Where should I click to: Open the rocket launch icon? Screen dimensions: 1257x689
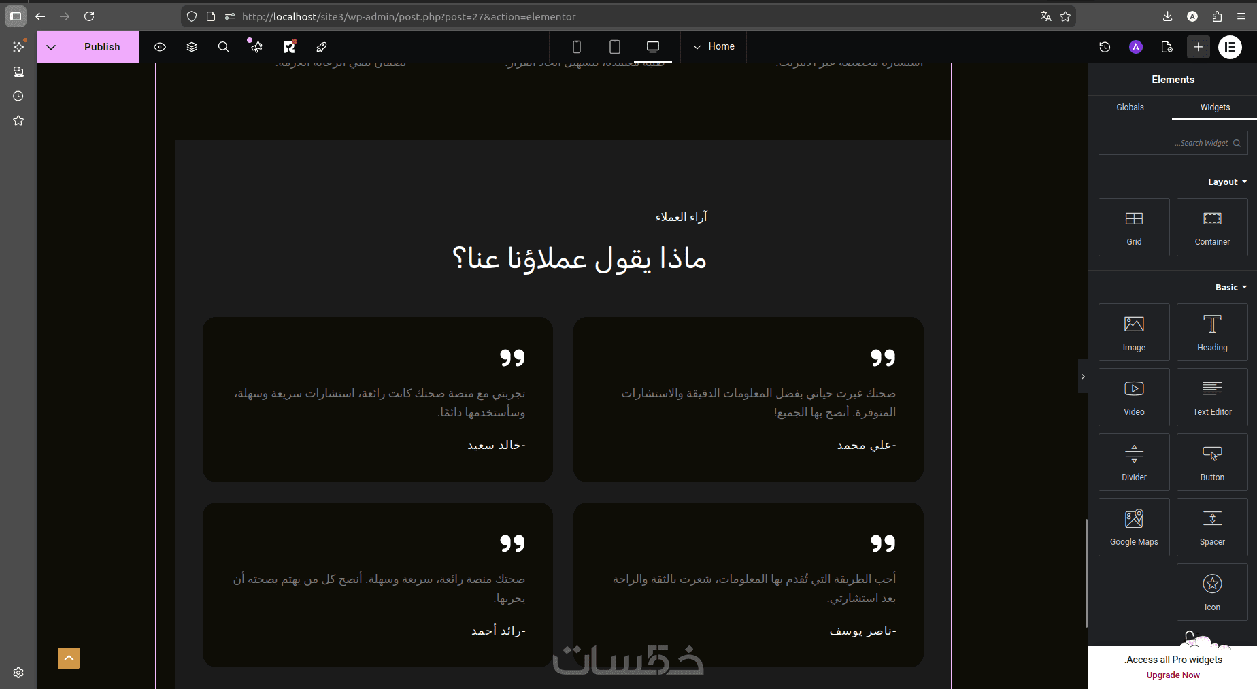[322, 47]
